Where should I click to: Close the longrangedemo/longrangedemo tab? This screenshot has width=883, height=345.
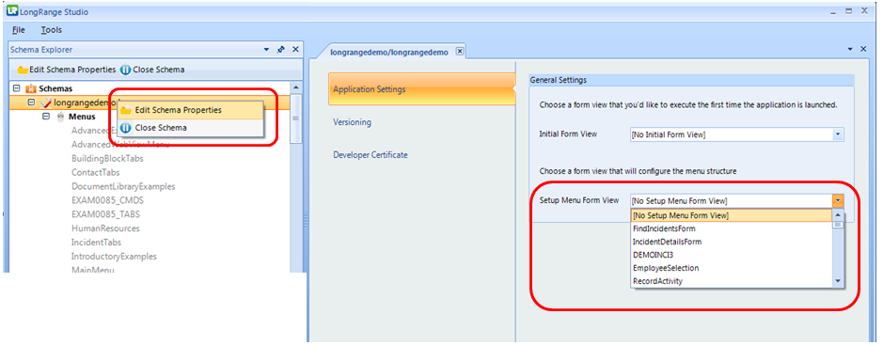click(459, 51)
